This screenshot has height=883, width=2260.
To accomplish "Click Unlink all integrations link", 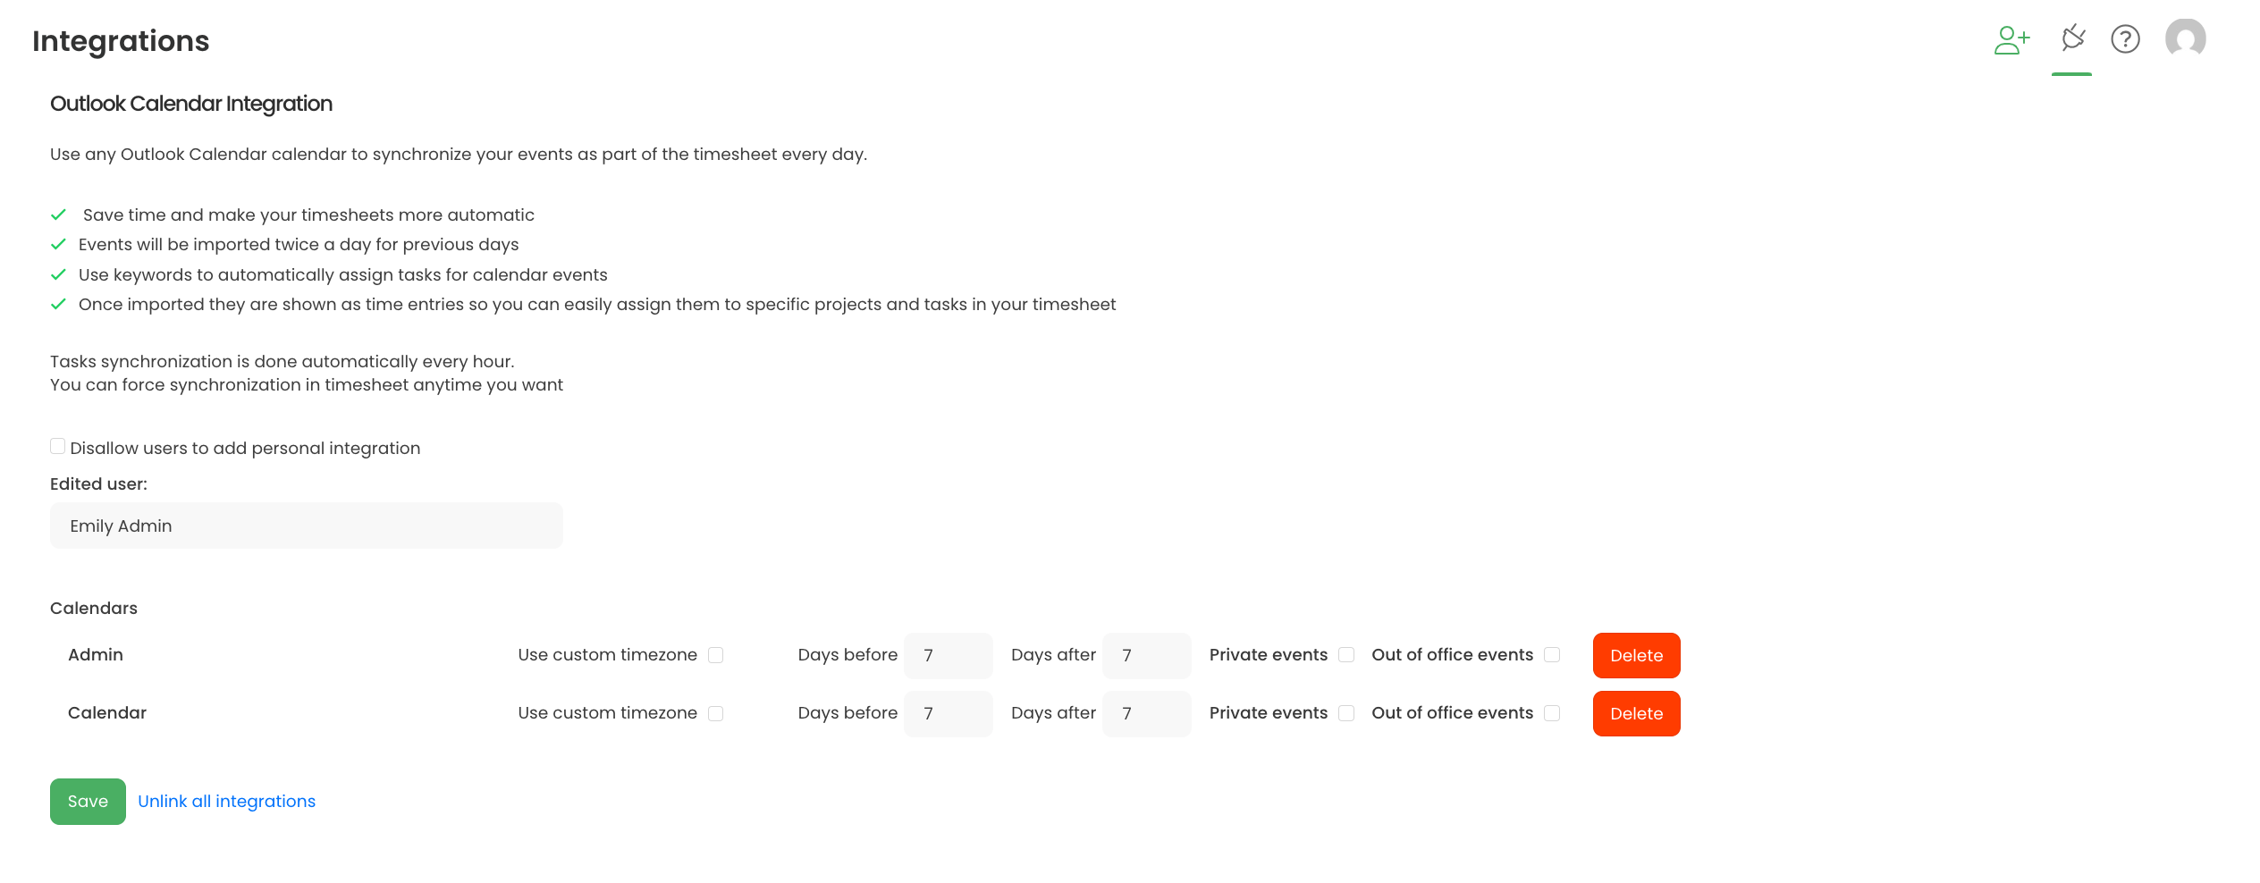I will 226,802.
